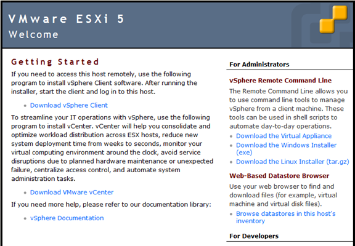Image resolution: width=355 pixels, height=246 pixels.
Task: Click the For Administrators section heading
Action: tap(259, 65)
